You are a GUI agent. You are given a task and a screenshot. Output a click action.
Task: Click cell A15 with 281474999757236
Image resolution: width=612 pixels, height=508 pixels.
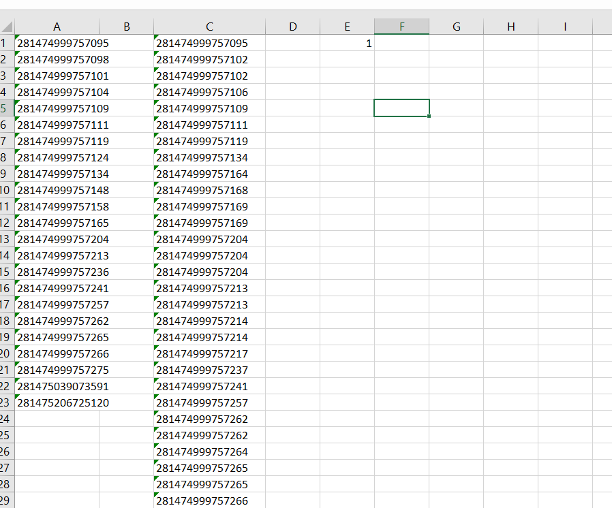point(57,272)
